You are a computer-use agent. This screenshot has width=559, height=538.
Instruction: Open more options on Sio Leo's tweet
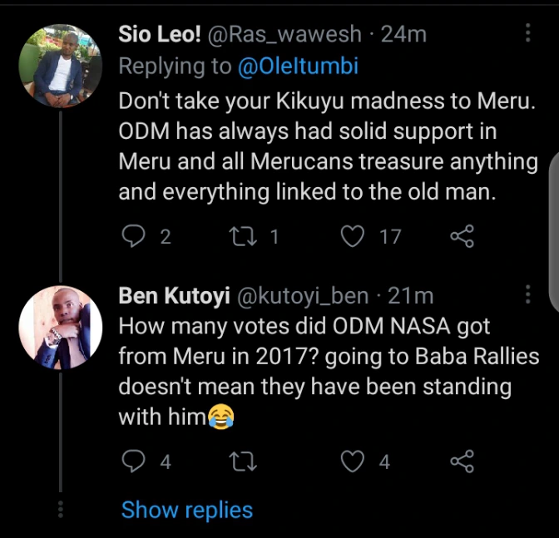pos(527,34)
